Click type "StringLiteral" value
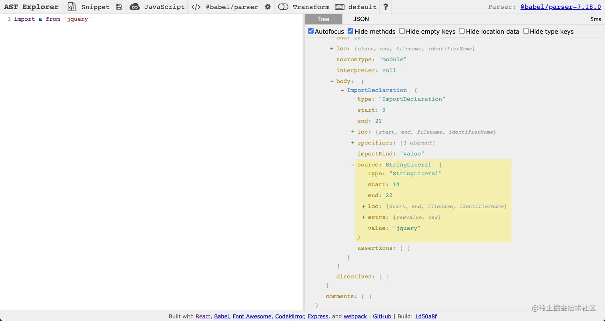Image resolution: width=605 pixels, height=321 pixels. coord(415,173)
